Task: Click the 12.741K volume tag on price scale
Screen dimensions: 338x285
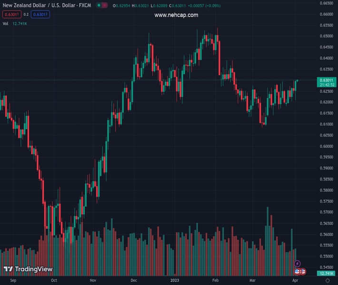Action: point(327,274)
